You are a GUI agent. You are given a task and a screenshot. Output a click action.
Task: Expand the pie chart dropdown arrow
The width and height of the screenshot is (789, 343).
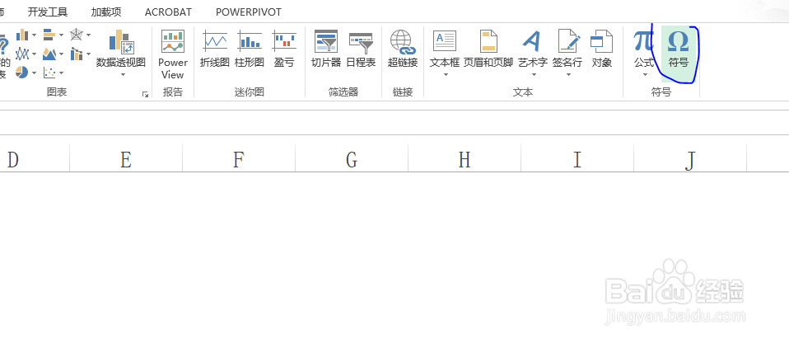(34, 73)
